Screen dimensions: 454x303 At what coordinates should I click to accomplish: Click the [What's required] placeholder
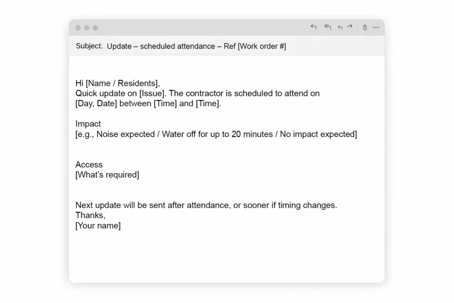107,175
